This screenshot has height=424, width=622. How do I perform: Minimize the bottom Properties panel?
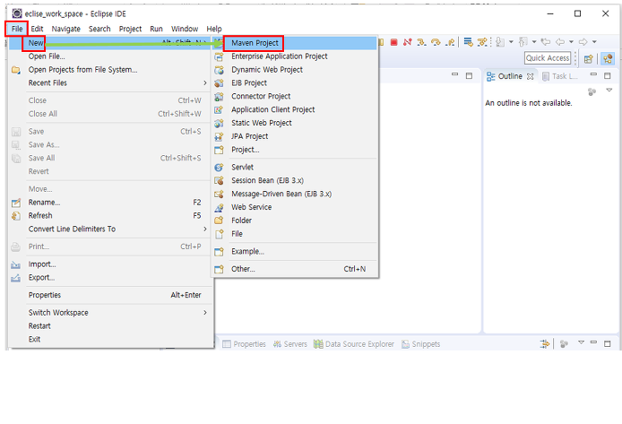point(593,342)
